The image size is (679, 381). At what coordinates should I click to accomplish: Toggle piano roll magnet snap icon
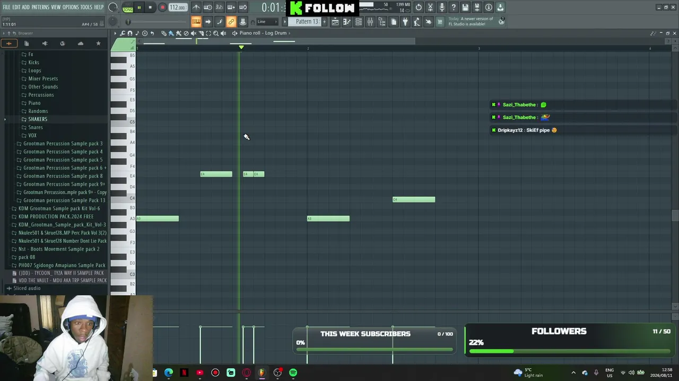(x=130, y=33)
